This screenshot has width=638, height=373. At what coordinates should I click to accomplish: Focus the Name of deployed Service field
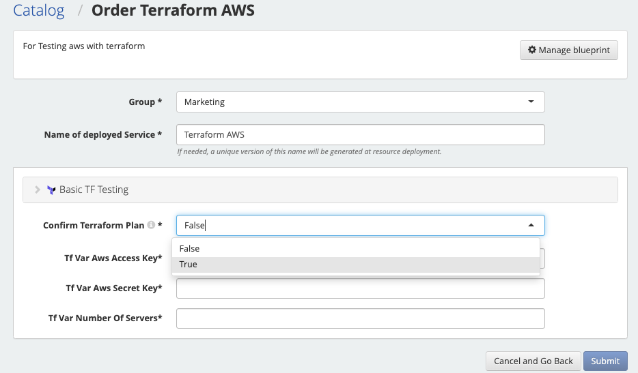pyautogui.click(x=361, y=134)
